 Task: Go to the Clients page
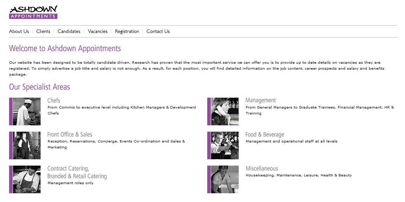pos(43,32)
